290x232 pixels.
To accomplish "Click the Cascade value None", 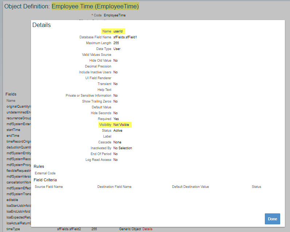I will pyautogui.click(x=117, y=142).
